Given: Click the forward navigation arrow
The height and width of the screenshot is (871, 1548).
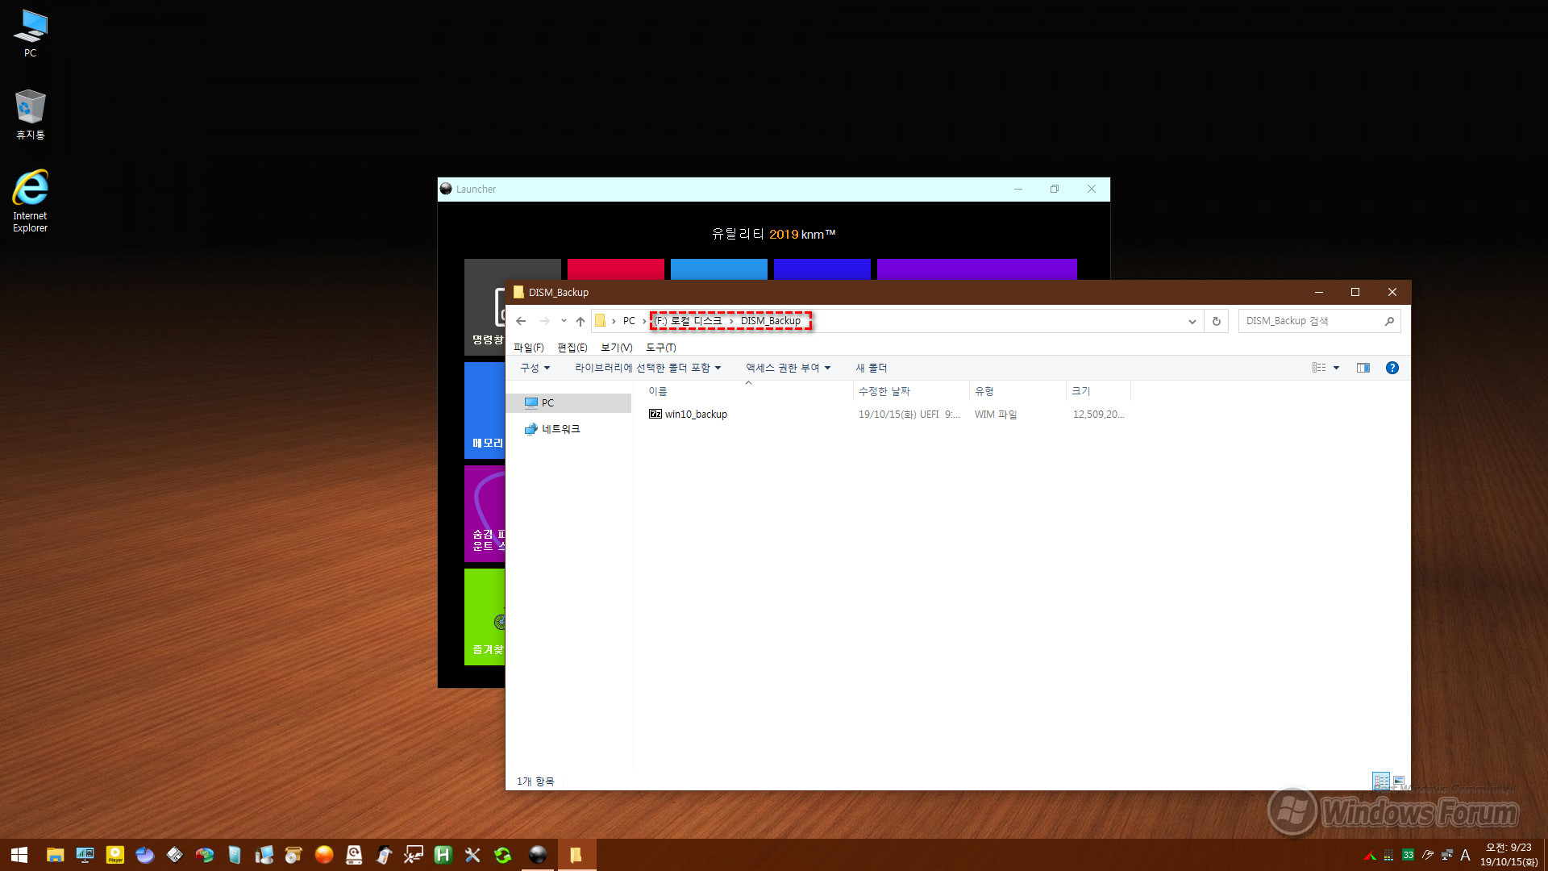Looking at the screenshot, I should click(x=545, y=321).
